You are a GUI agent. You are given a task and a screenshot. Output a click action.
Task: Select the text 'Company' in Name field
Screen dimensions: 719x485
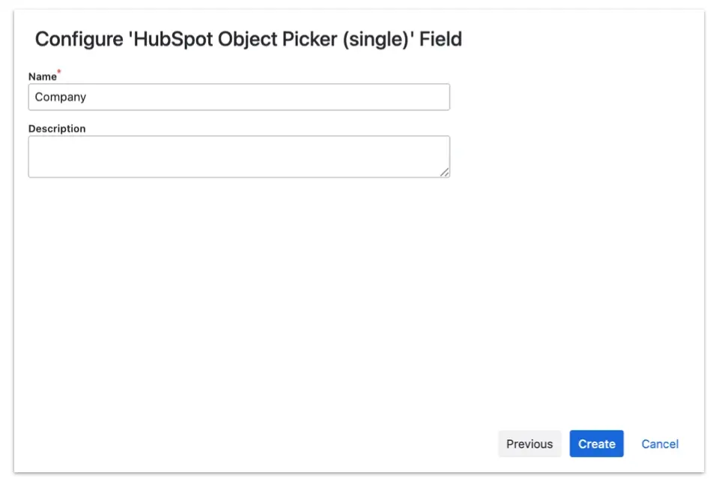pos(60,97)
